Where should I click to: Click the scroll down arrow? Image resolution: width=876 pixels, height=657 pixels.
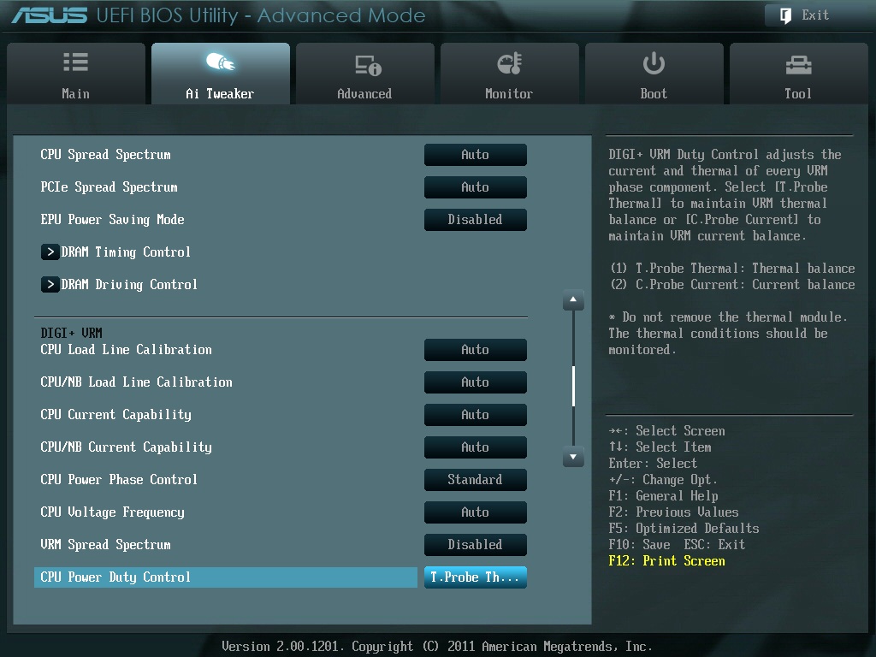(x=573, y=457)
